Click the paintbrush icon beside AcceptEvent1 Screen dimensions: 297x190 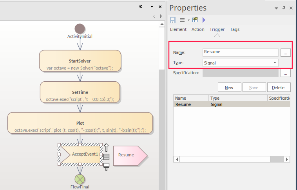tap(106, 166)
